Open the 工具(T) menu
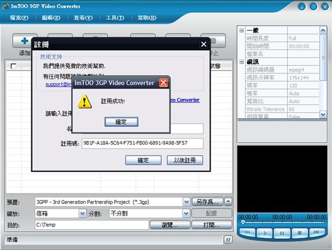This screenshot has height=250, width=332. pos(115,18)
